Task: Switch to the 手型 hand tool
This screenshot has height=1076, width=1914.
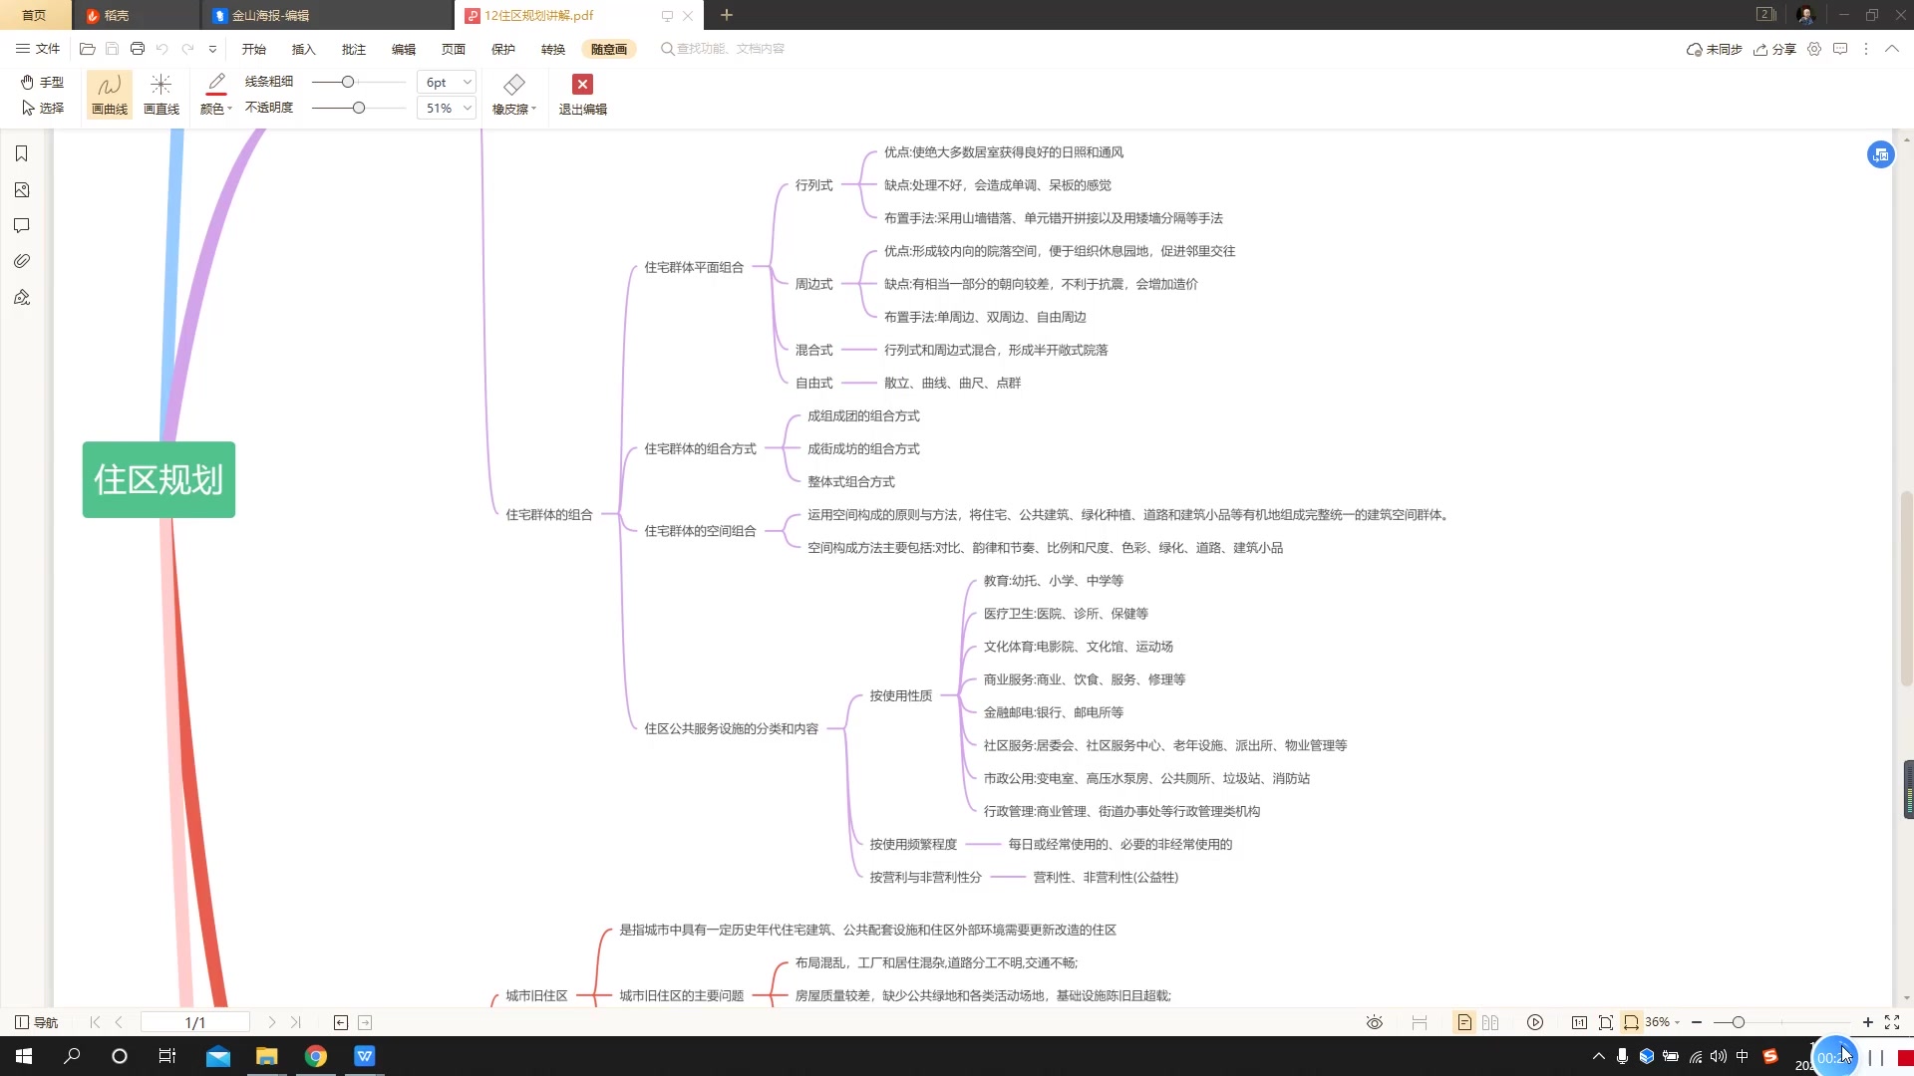Action: pyautogui.click(x=42, y=82)
